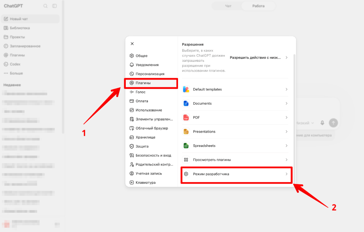This screenshot has width=364, height=232.
Task: Click the blue Documents plugin icon
Action: 186,103
